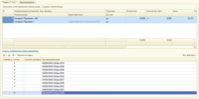Image resolution: width=199 pixels, height=99 pixels.
Task: Open the Все действия dropdown menu
Action: pos(190,55)
